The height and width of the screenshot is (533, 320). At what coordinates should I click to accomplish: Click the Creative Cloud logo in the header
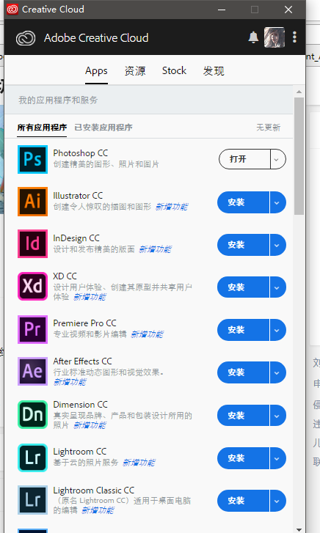click(26, 37)
